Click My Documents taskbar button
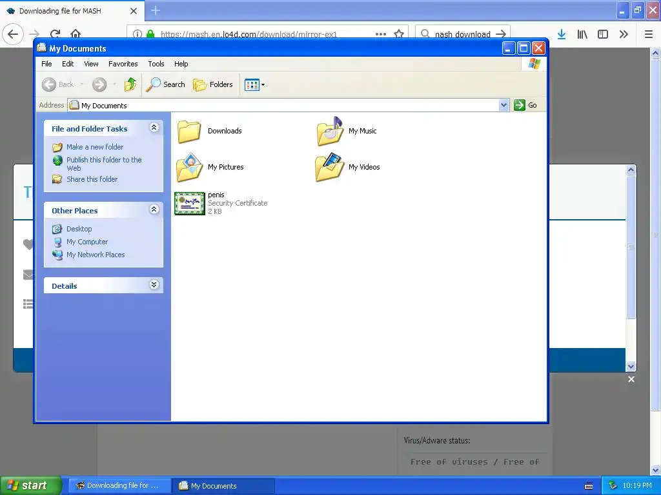This screenshot has width=661, height=495. pyautogui.click(x=223, y=486)
